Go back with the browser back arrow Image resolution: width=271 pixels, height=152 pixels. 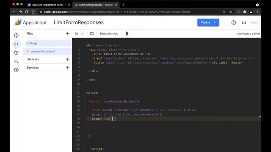coord(14,12)
